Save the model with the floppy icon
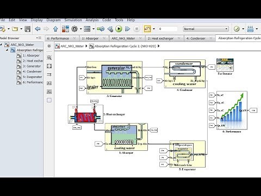The height and width of the screenshot is (196, 261). (x=27, y=29)
